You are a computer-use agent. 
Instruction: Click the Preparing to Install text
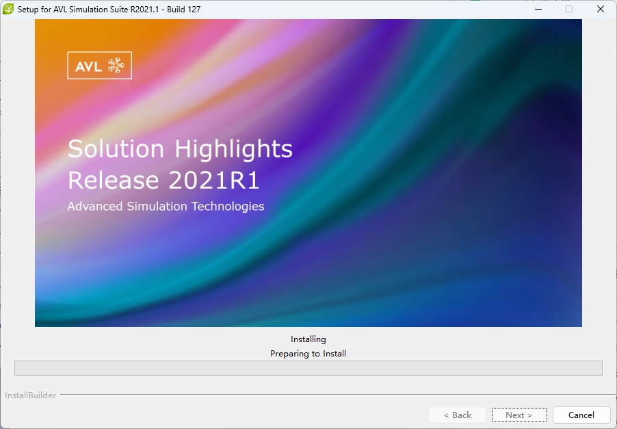tap(308, 354)
